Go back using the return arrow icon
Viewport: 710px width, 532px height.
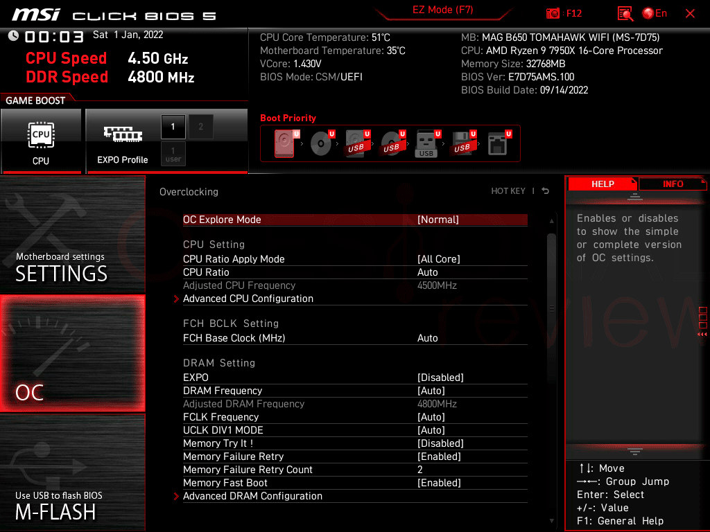click(546, 191)
